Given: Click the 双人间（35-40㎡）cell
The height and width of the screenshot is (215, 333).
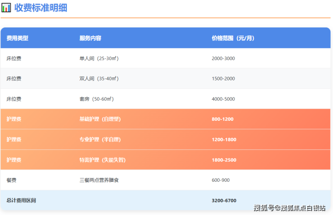Looking at the screenshot, I should point(99,79).
